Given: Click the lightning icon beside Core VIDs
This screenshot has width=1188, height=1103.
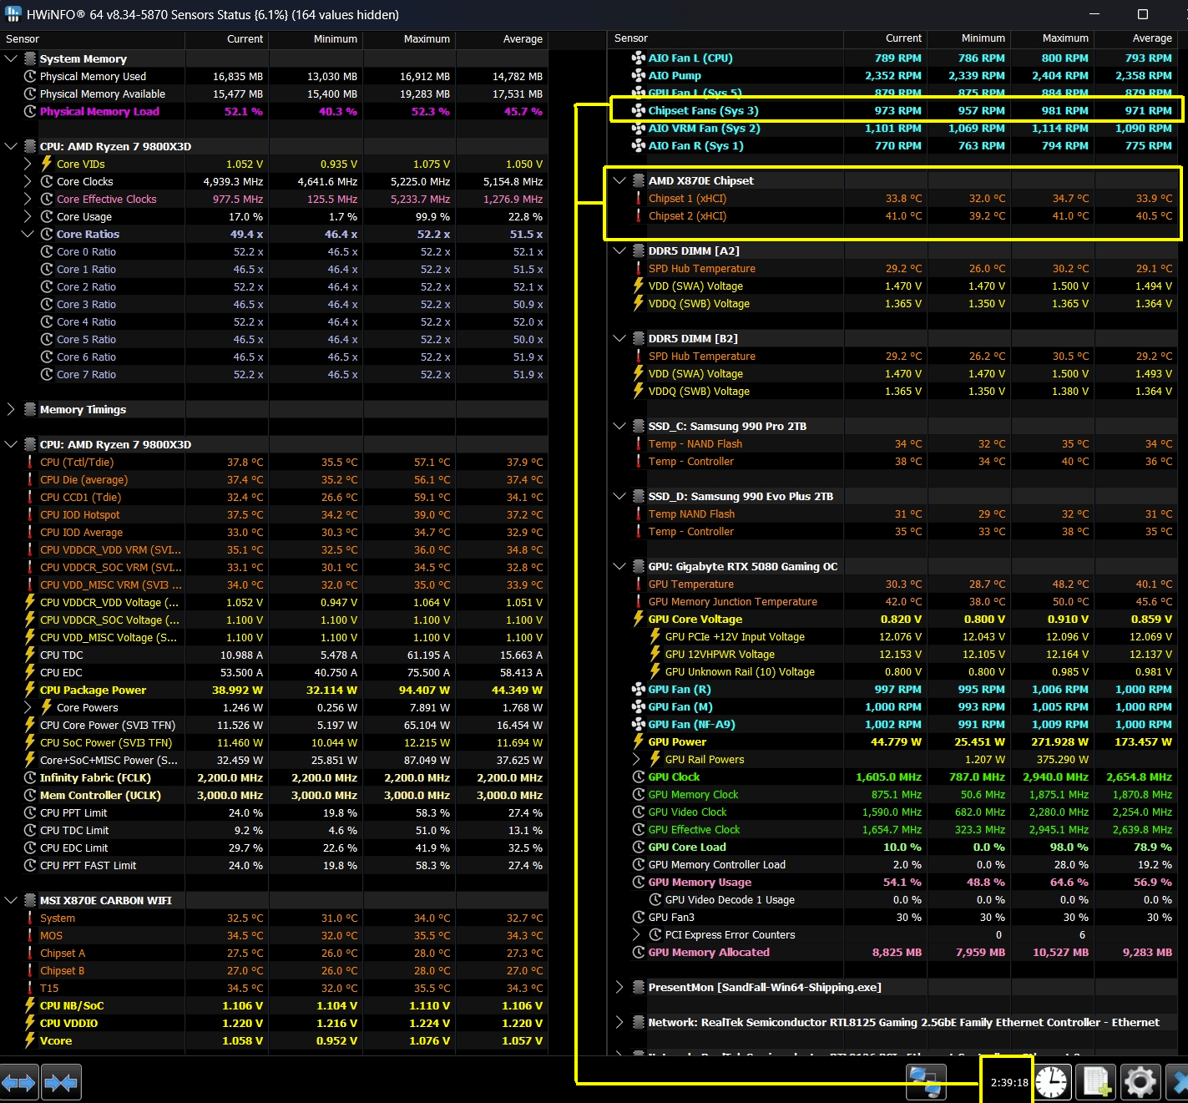Looking at the screenshot, I should (x=47, y=164).
